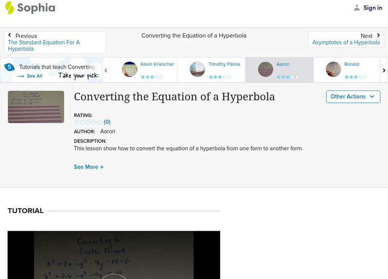Screen dimensions: 388x279
Task: Click the Converting to Center Format thumbnail
Action: 35,107
